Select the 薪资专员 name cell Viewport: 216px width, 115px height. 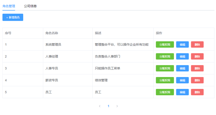68,80
